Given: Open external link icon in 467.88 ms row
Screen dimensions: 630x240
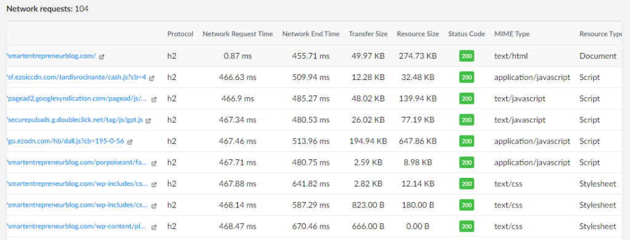Looking at the screenshot, I should pos(154,185).
